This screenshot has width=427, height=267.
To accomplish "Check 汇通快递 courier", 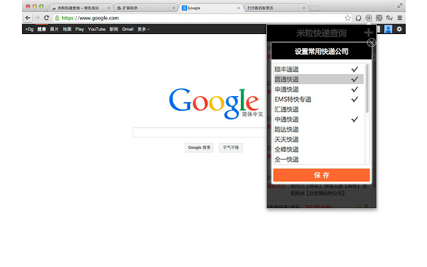I will (319, 109).
